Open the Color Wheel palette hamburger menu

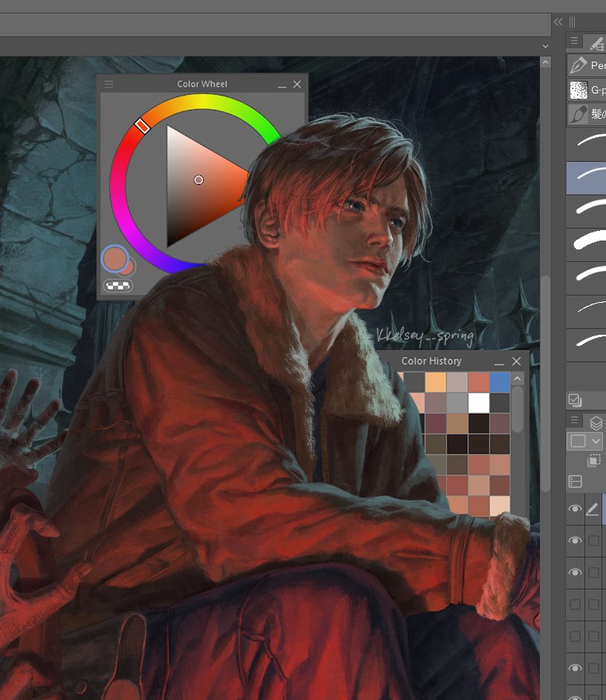pos(108,84)
